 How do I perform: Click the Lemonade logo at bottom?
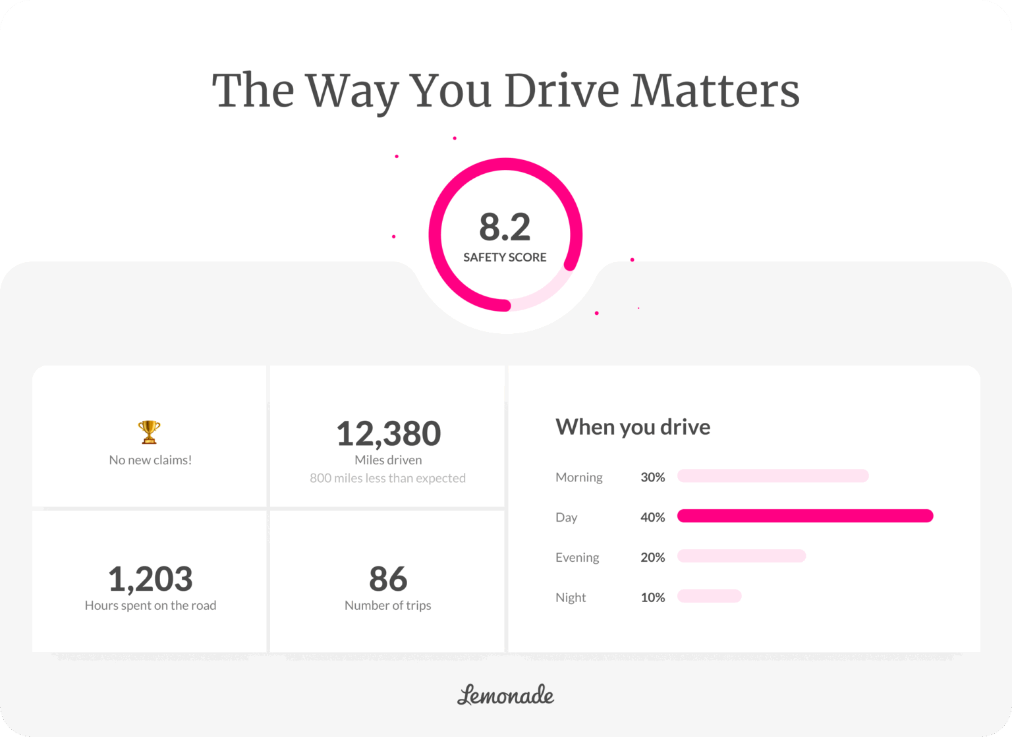(505, 695)
